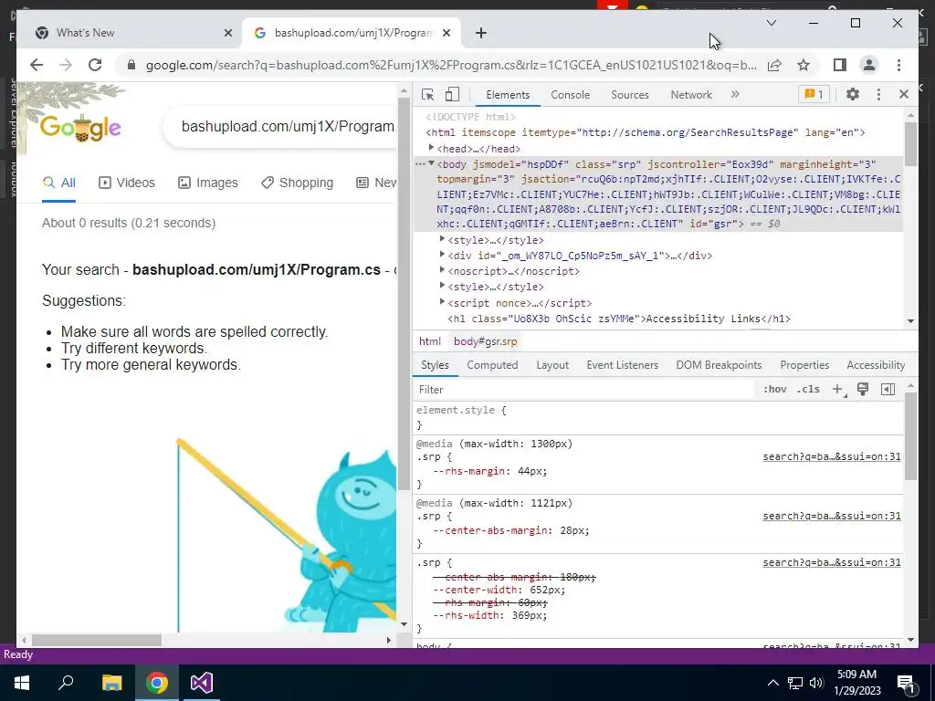Go back using the browser back arrow
This screenshot has height=701, width=935.
click(37, 65)
